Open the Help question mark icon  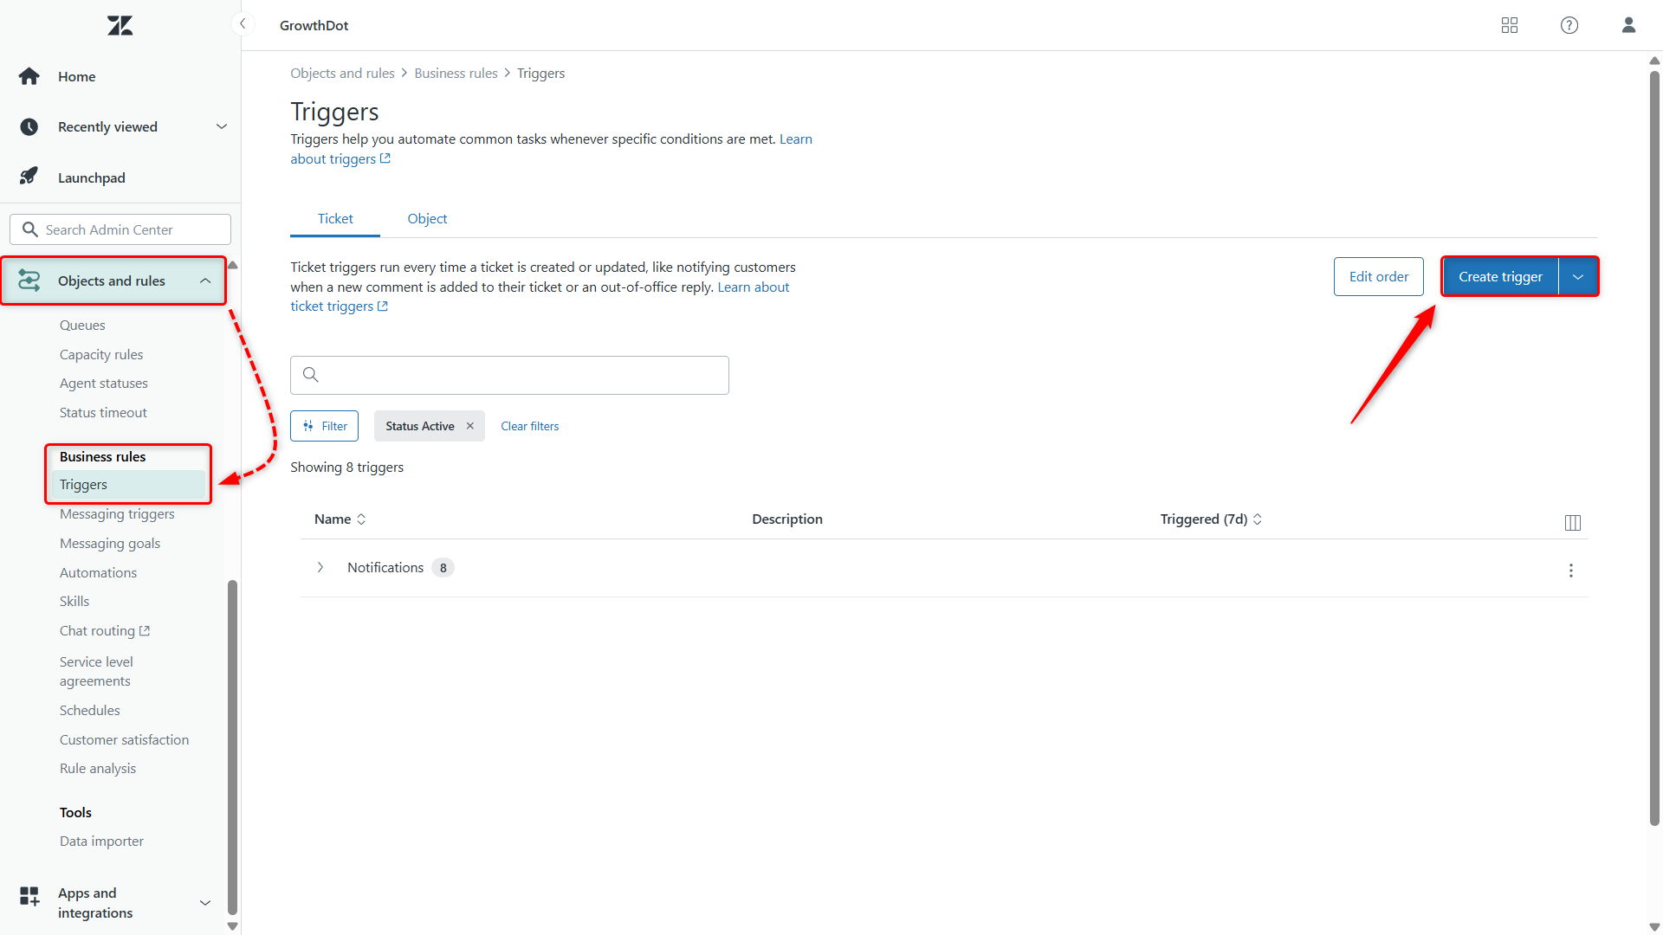coord(1569,25)
